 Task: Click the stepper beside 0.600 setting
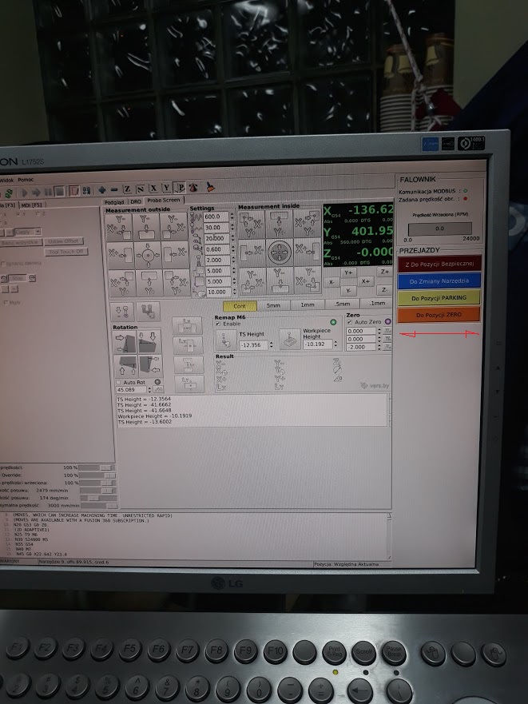(x=233, y=249)
